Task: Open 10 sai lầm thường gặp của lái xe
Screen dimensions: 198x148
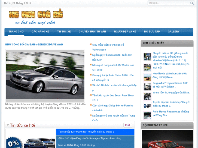Action: coord(171,93)
